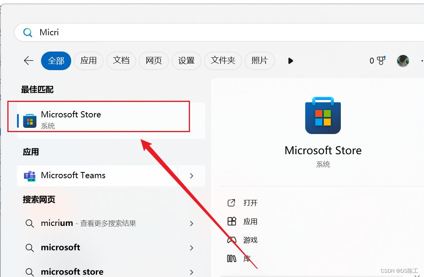424x277 pixels.
Task: Expand the microsoft store suggestion chevron
Action: [191, 272]
